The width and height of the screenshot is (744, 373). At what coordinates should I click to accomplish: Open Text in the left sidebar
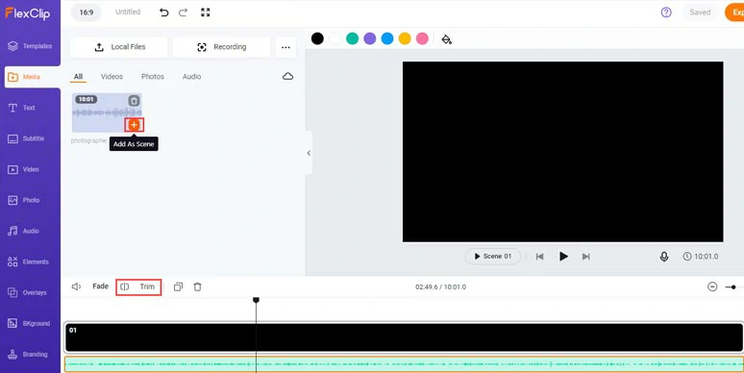(30, 108)
